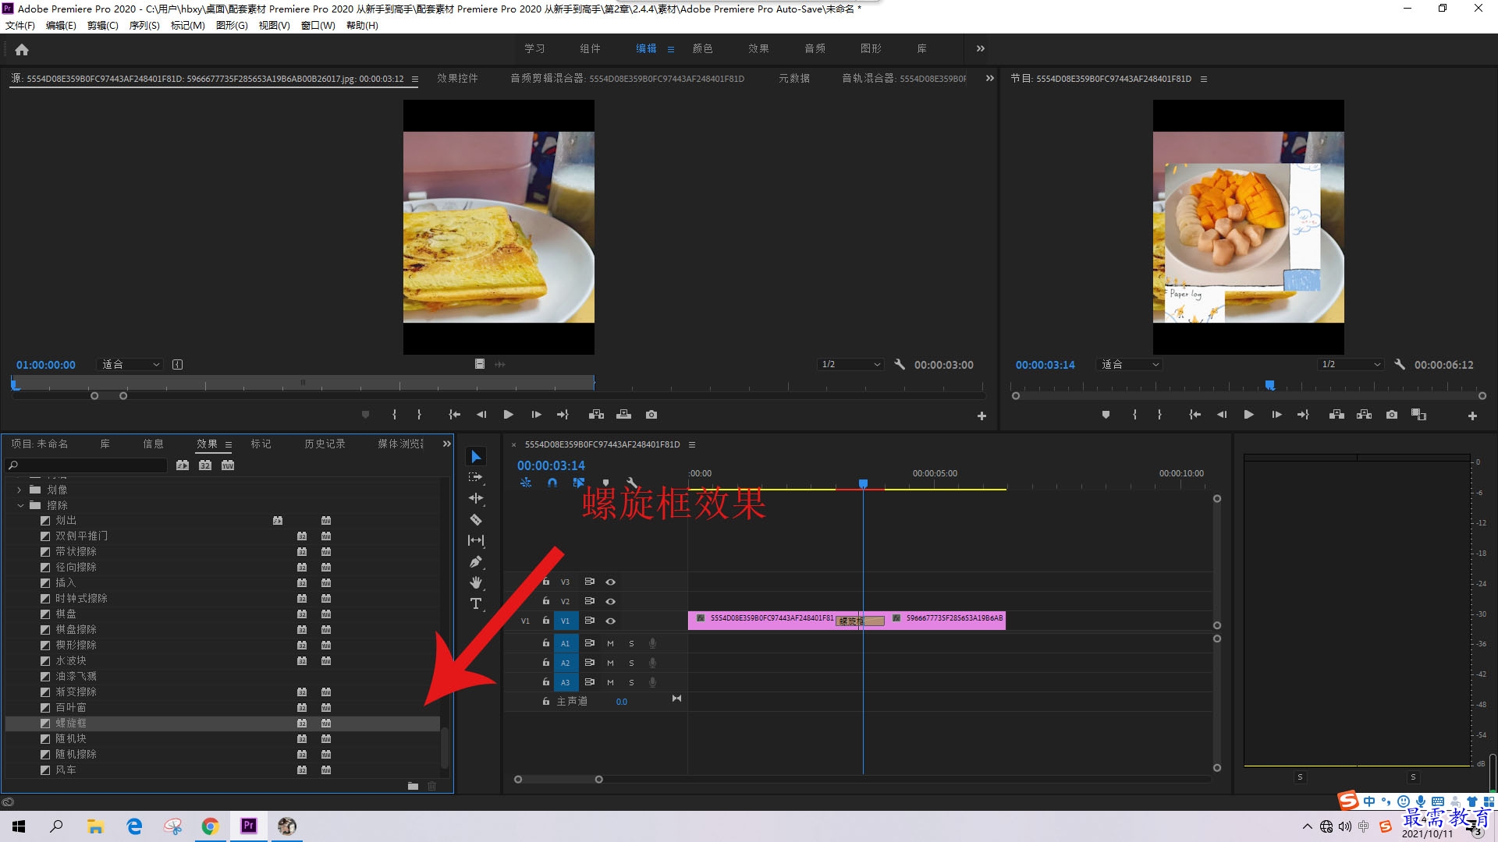This screenshot has height=842, width=1498.
Task: Add marker in program monitor
Action: coord(1106,415)
